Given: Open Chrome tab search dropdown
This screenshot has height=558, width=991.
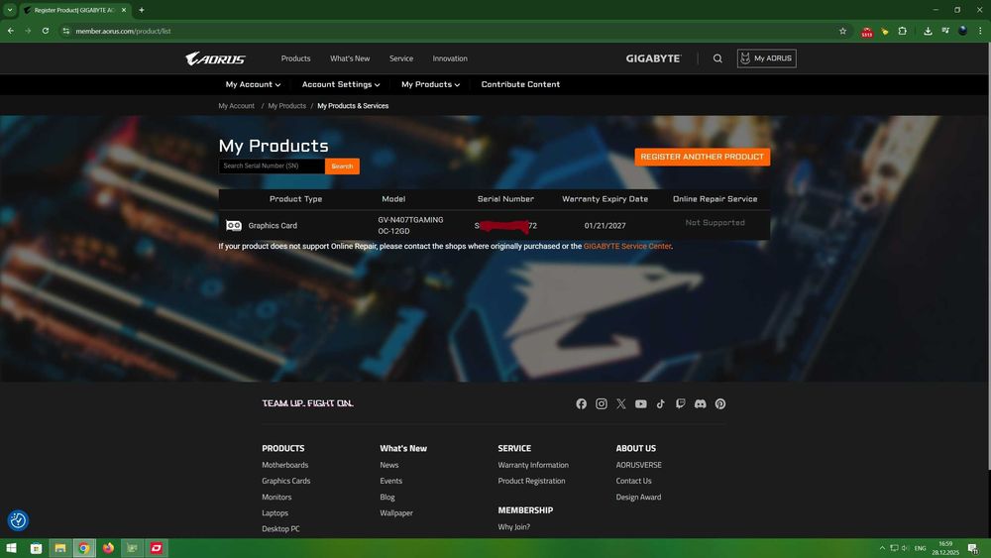Looking at the screenshot, I should point(10,10).
